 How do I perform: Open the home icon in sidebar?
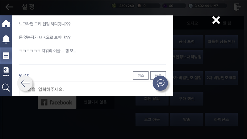tap(6, 23)
